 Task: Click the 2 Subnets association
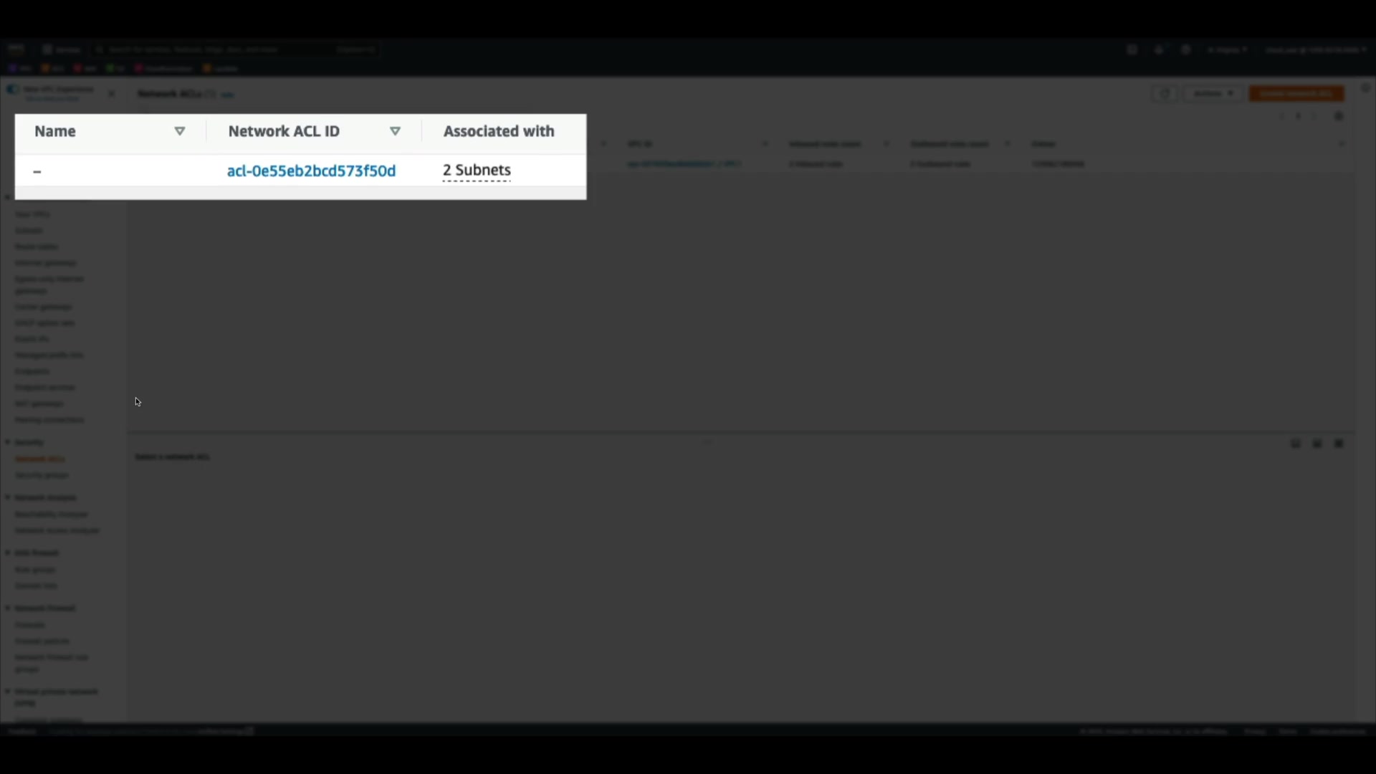(x=477, y=171)
